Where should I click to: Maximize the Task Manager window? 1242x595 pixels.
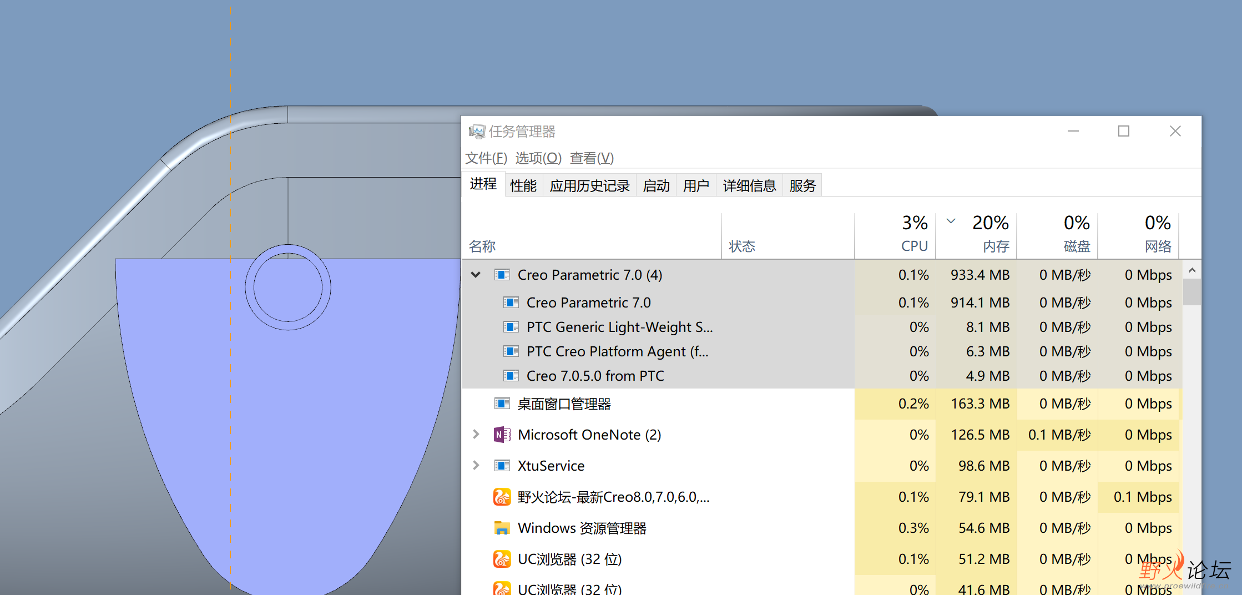pos(1124,131)
